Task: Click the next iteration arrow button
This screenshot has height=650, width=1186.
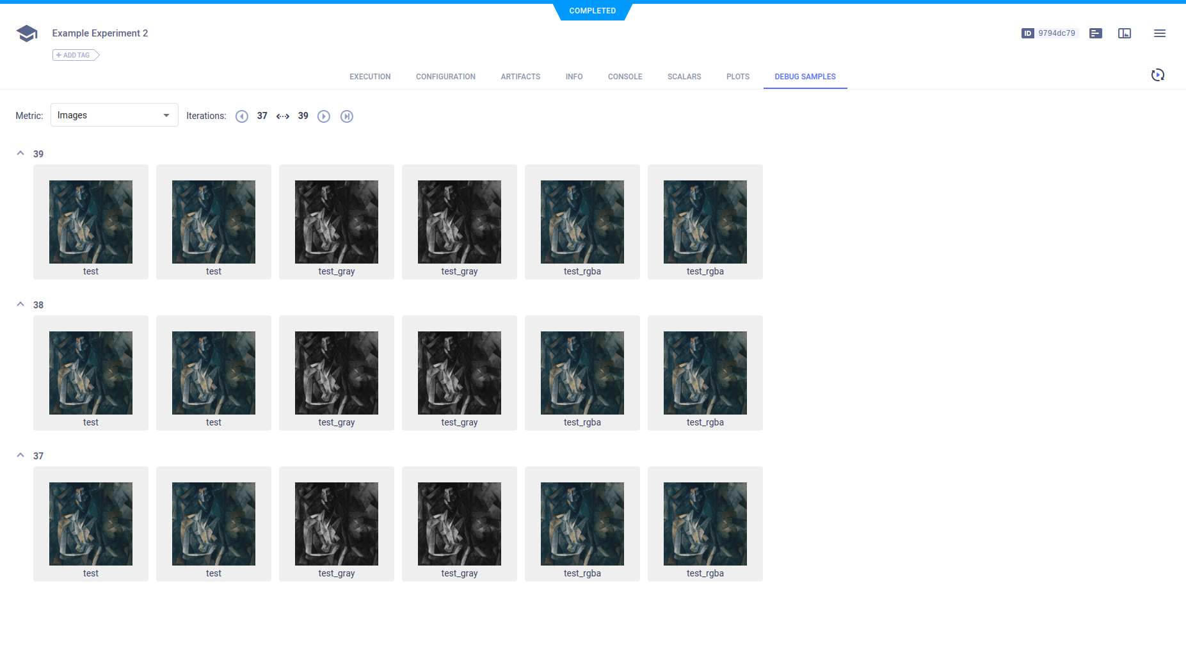Action: (324, 116)
